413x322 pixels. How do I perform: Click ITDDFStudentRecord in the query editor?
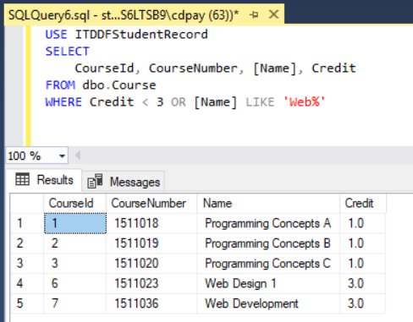(x=141, y=35)
